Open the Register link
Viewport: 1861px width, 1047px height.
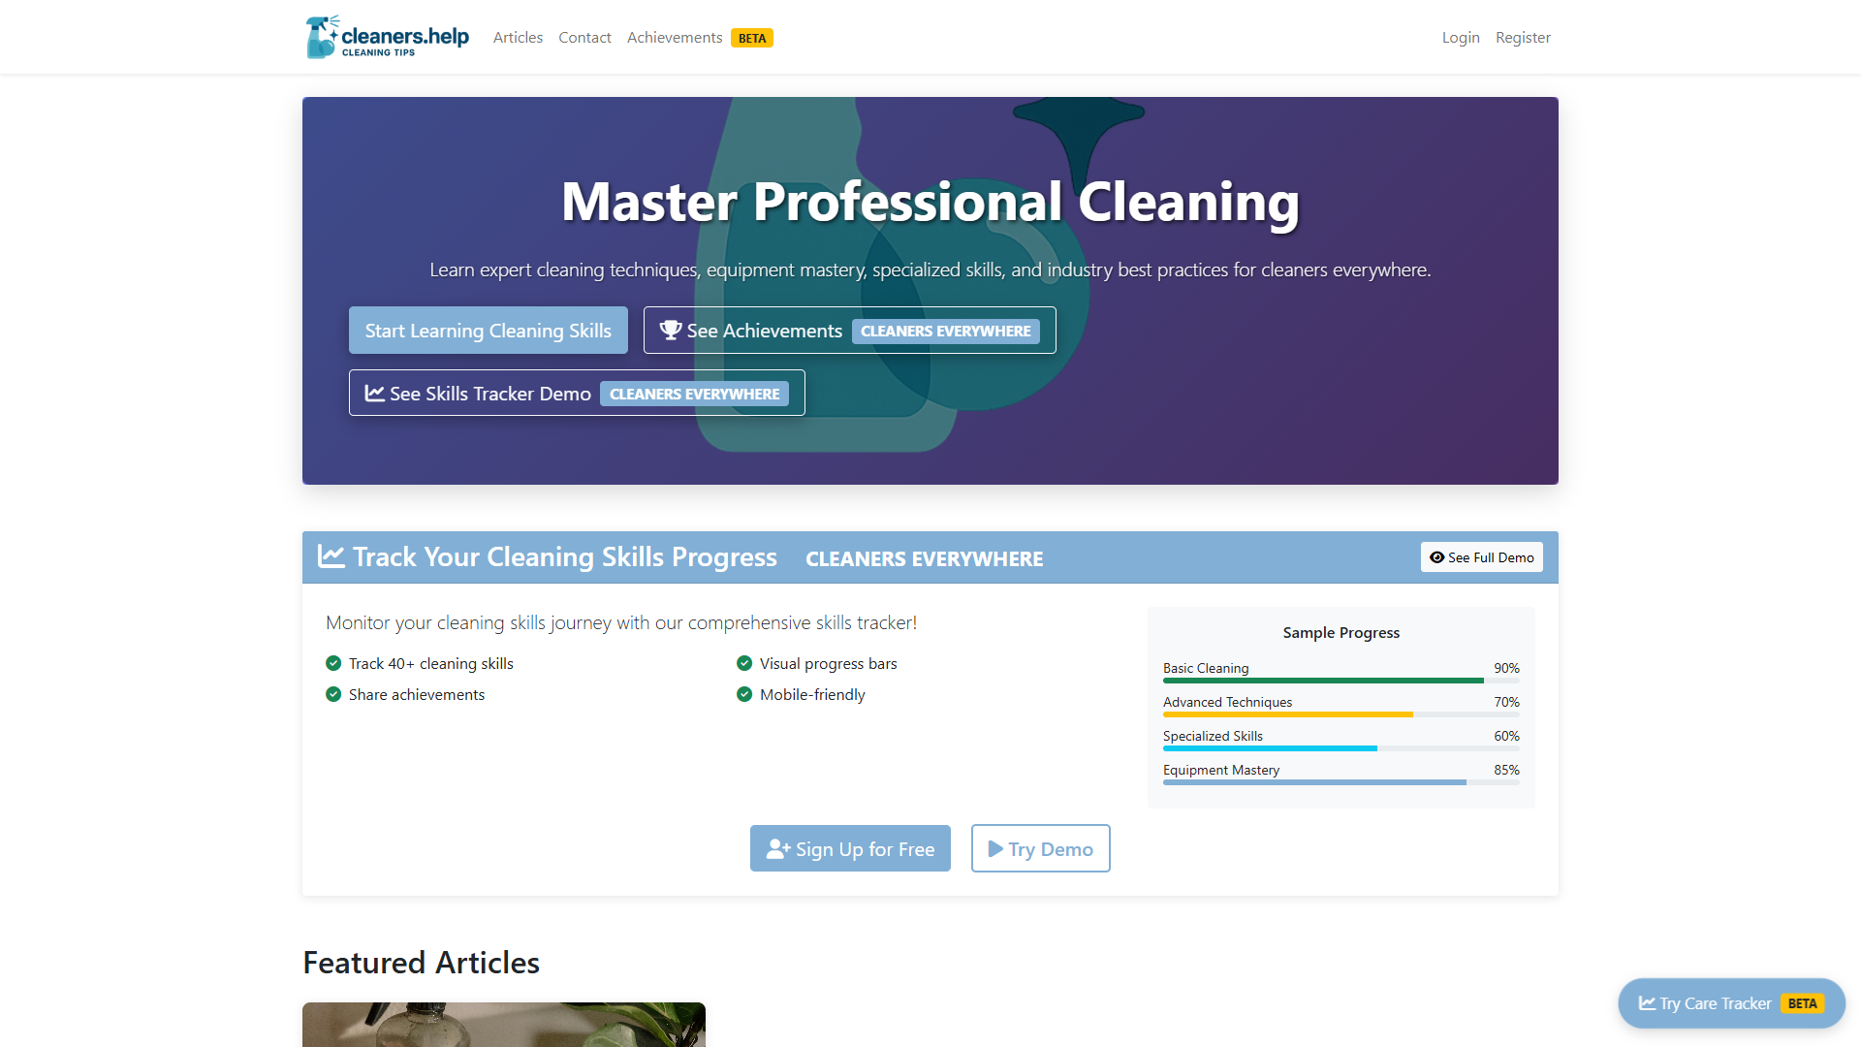point(1523,37)
